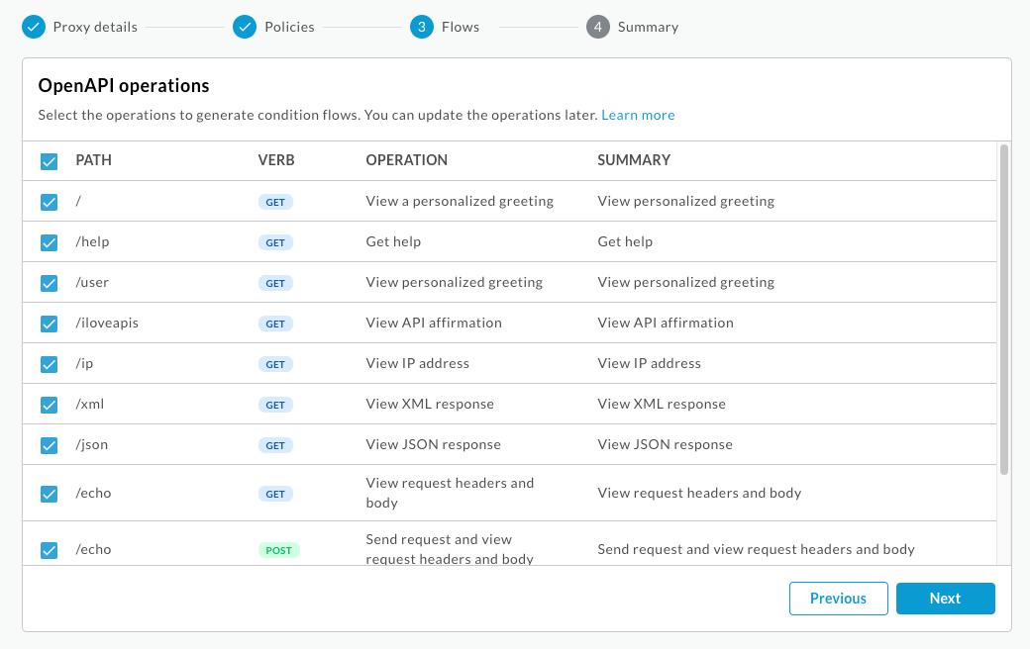Image resolution: width=1030 pixels, height=649 pixels.
Task: Click the GET badge next to /help
Action: 275,242
